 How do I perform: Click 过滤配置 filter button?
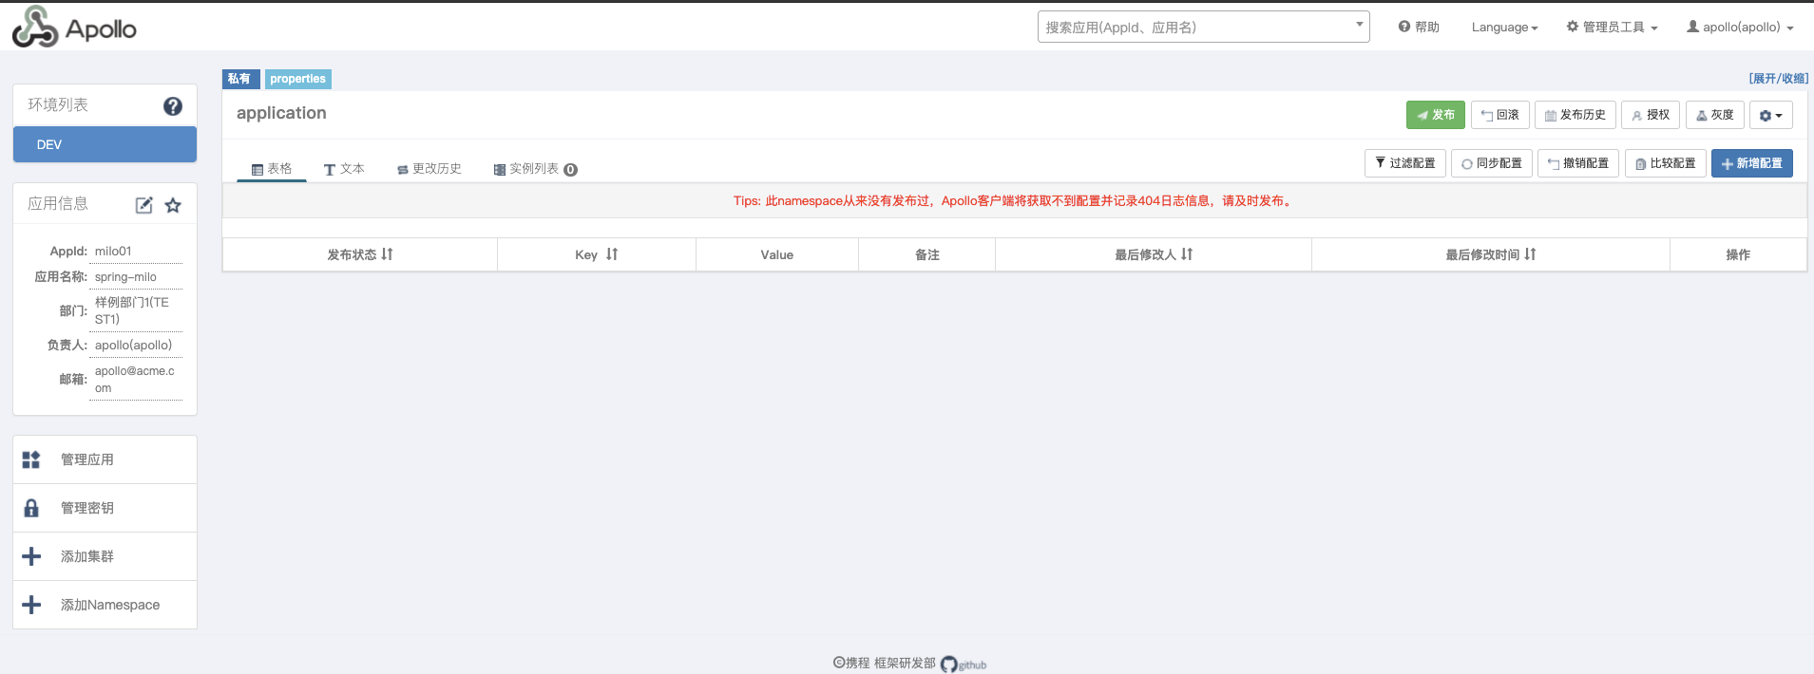click(1405, 163)
